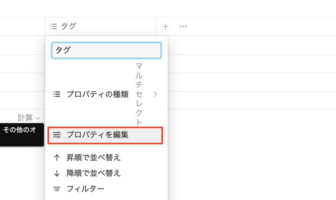Choose 昇順で並べ替え option

pos(106,158)
